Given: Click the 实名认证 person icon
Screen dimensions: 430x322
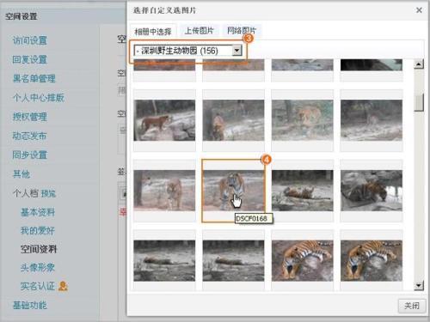Looking at the screenshot, I should [63, 286].
